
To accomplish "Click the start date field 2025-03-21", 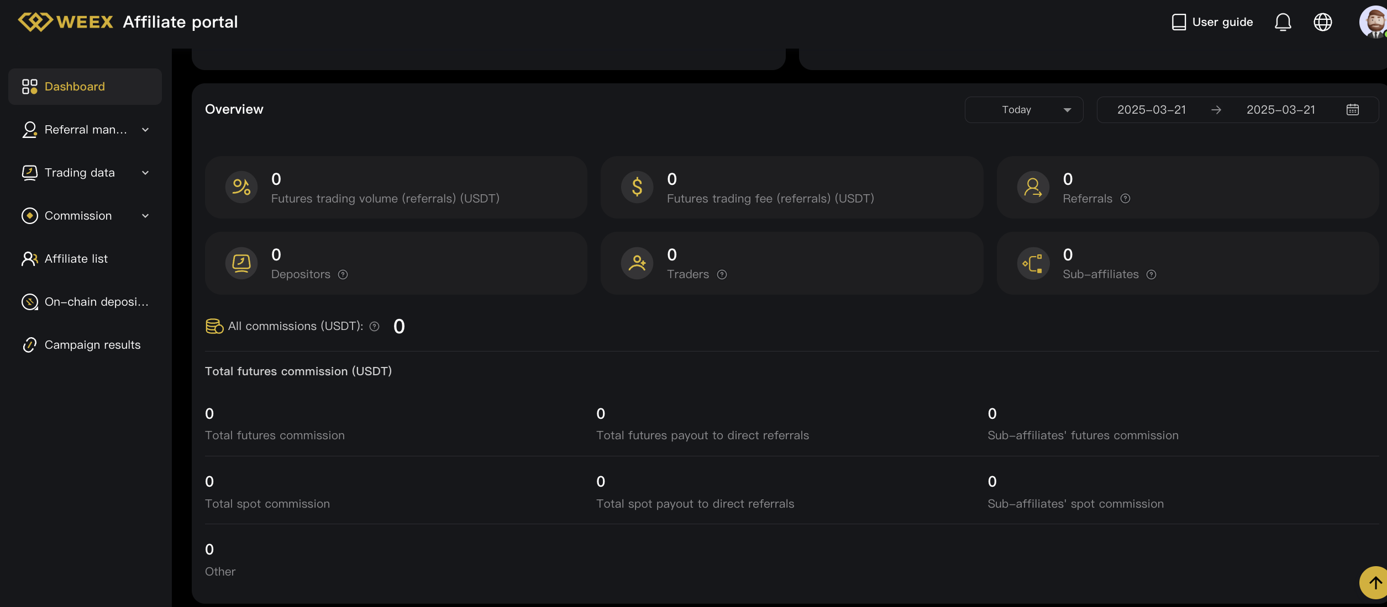I will (x=1152, y=110).
